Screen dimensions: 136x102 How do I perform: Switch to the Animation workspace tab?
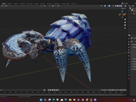43,4
